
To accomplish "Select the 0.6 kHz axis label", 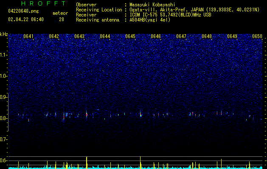I will click(x=3, y=161).
